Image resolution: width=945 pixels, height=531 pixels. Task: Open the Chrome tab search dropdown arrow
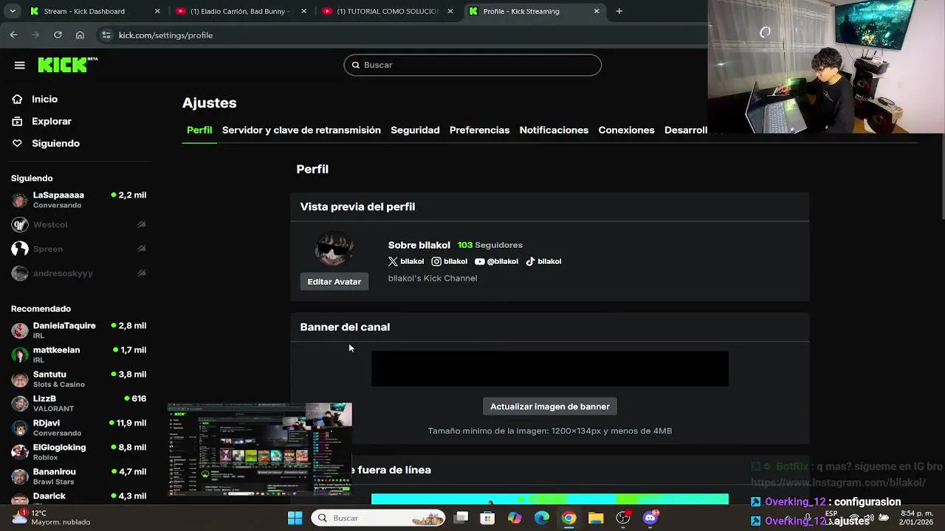tap(13, 11)
